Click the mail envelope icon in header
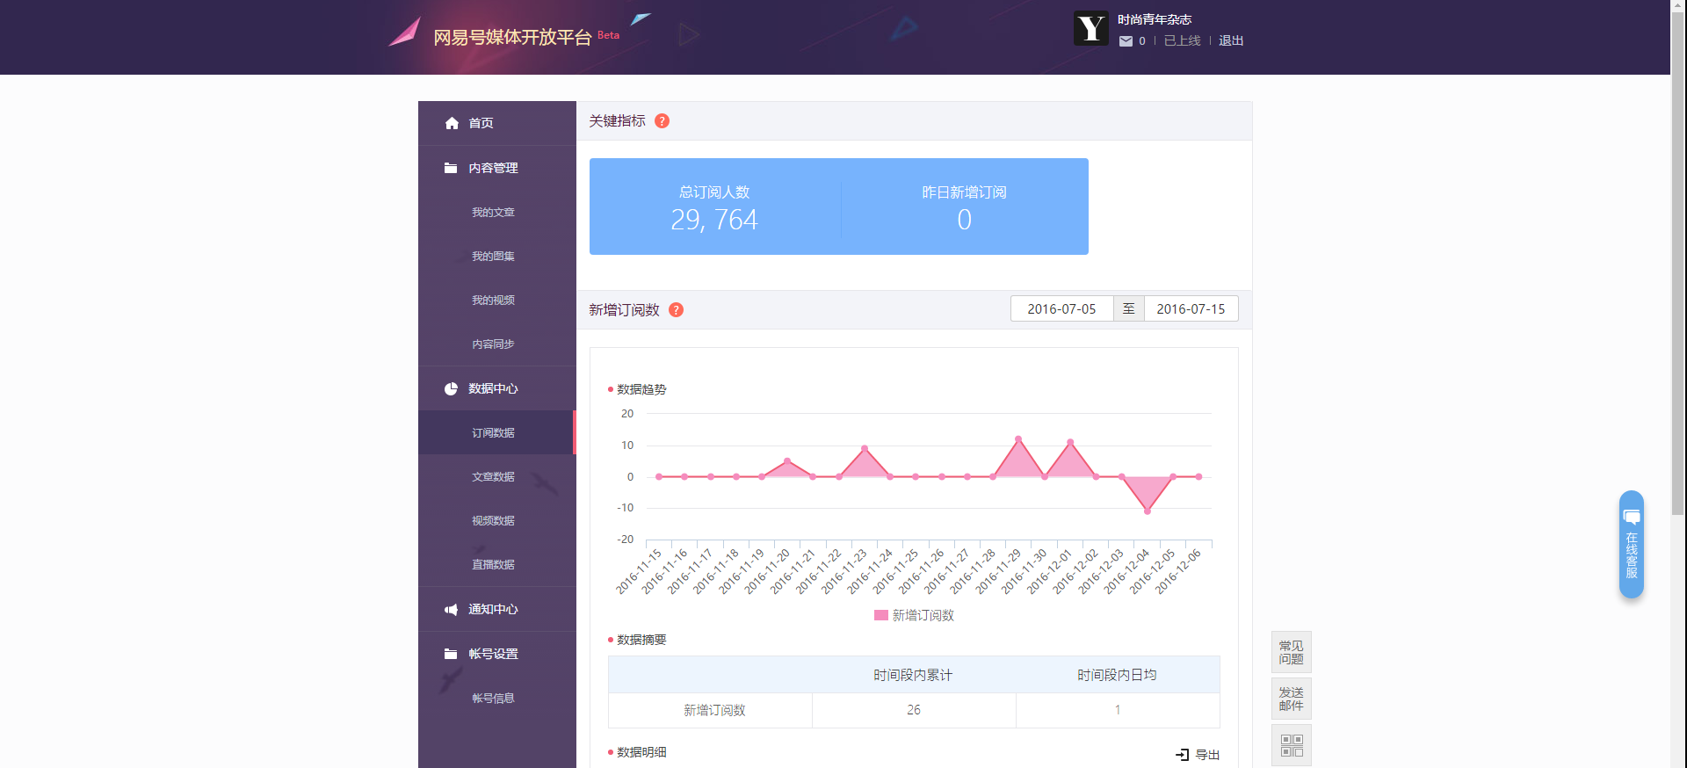This screenshot has width=1687, height=768. pyautogui.click(x=1126, y=41)
